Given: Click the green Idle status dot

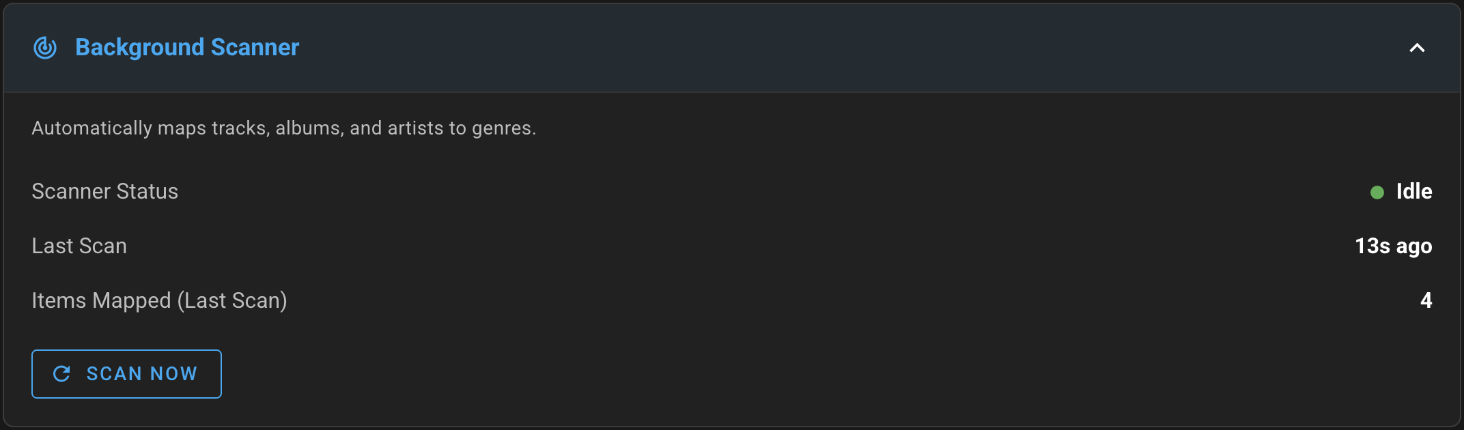Looking at the screenshot, I should pyautogui.click(x=1377, y=192).
